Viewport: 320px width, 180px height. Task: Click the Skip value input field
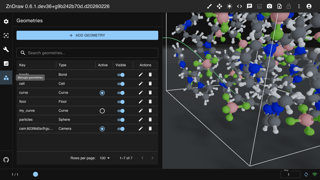click(x=290, y=174)
